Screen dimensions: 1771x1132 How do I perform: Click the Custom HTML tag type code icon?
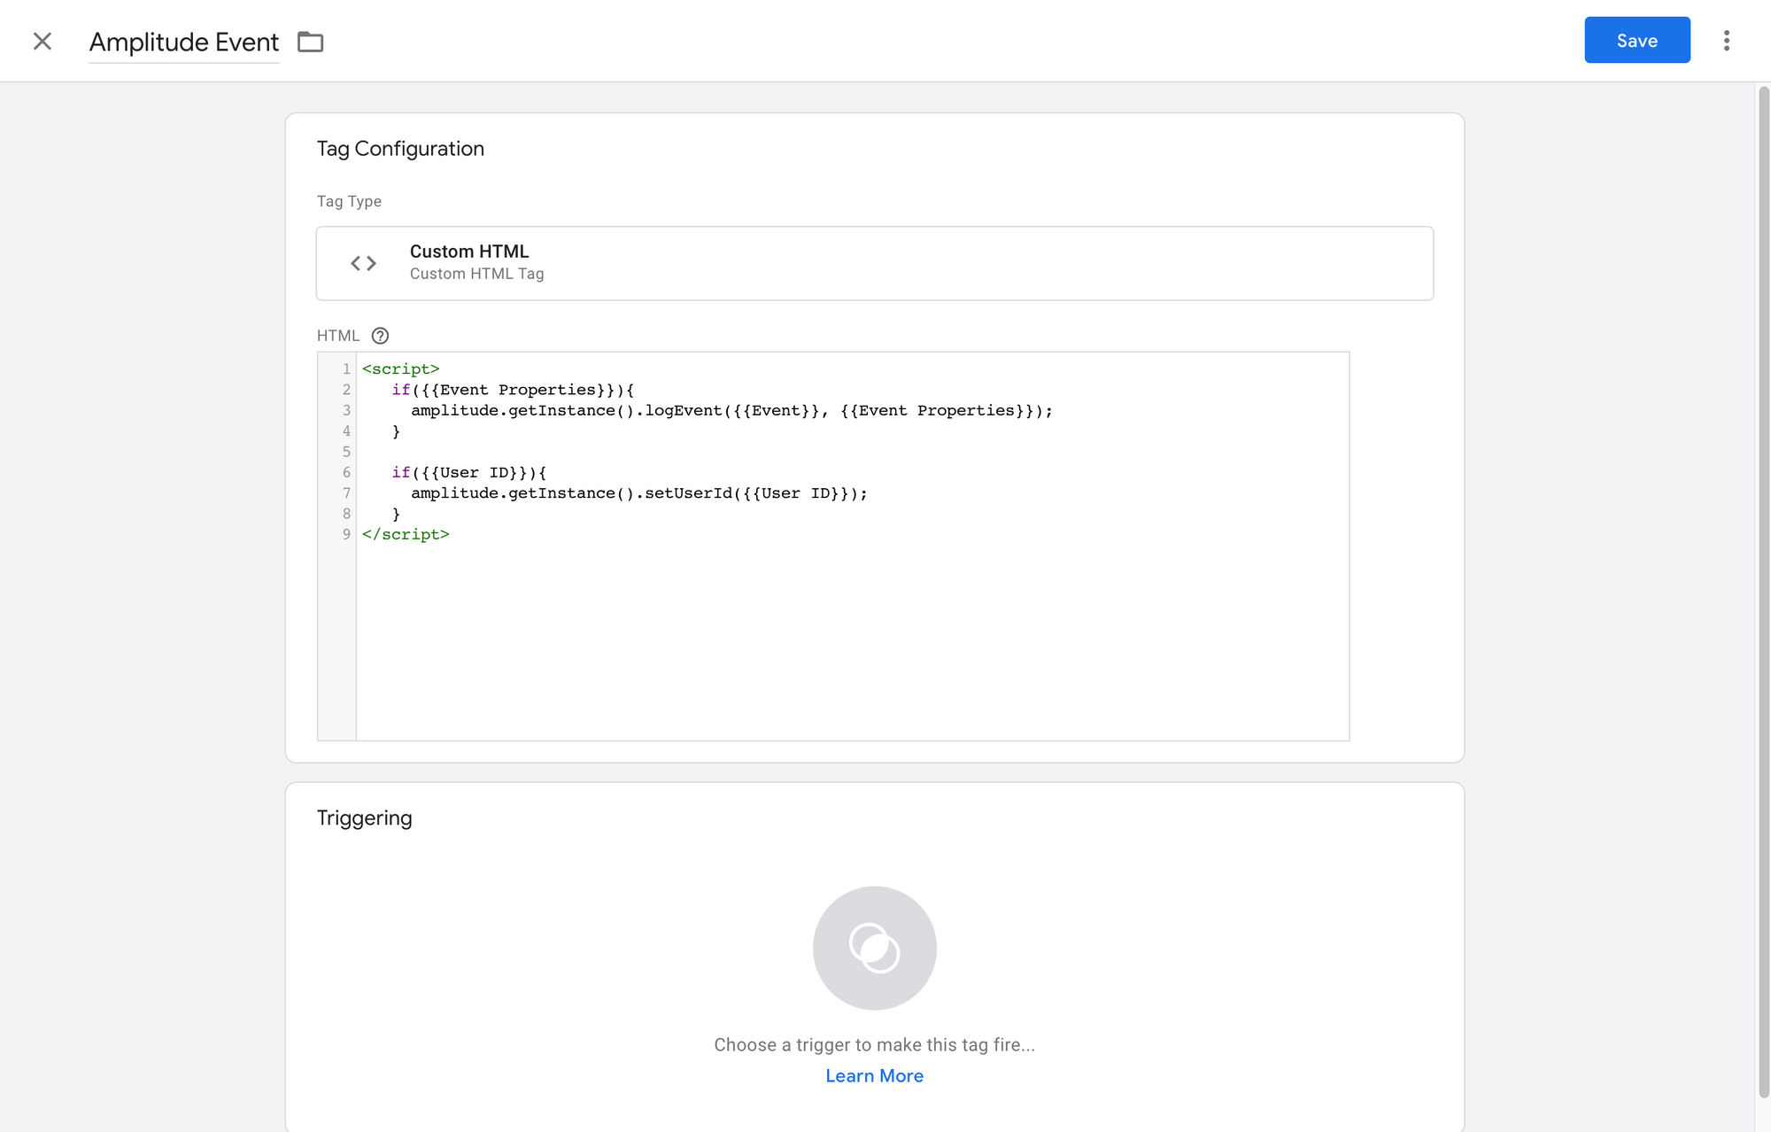(363, 263)
